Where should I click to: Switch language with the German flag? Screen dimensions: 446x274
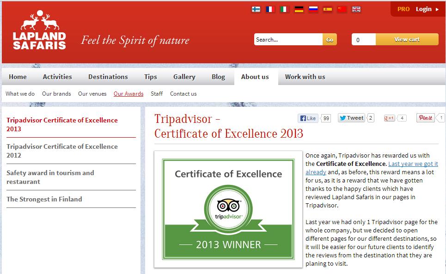299,9
